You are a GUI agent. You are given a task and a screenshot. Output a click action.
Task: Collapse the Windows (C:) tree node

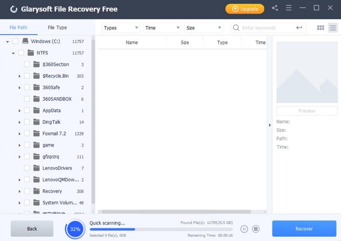pyautogui.click(x=8, y=42)
